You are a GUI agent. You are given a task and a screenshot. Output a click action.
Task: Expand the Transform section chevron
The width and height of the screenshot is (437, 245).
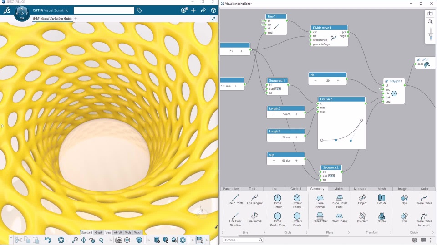[x=391, y=232]
